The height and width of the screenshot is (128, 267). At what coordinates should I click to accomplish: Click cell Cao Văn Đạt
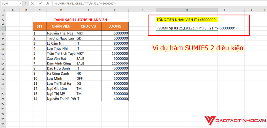(61, 59)
